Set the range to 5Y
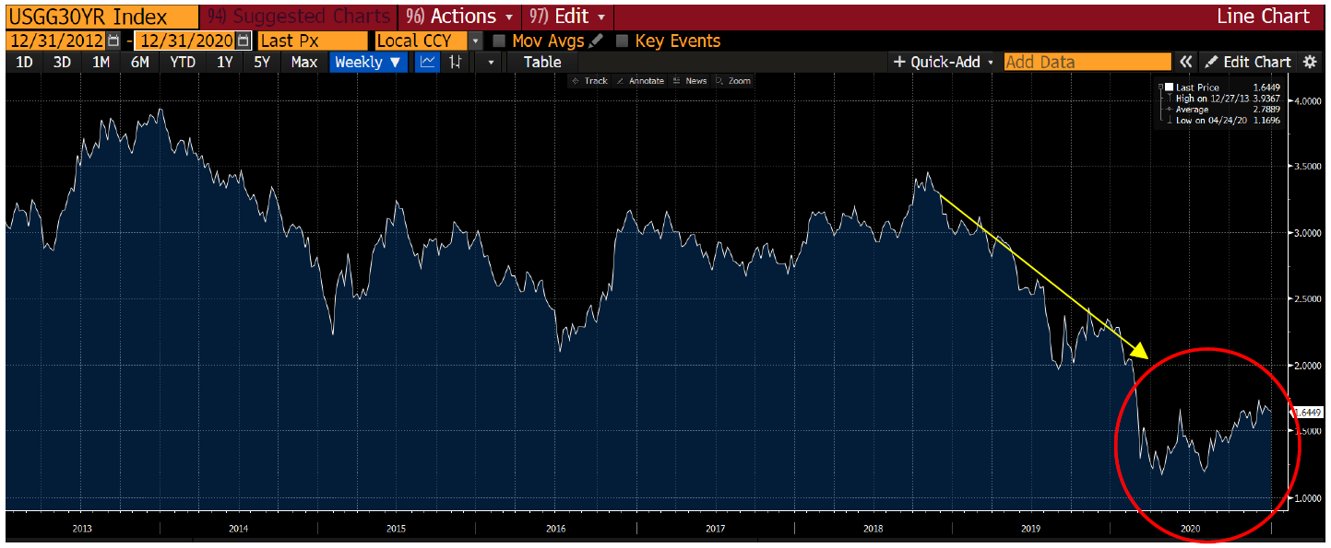 (x=262, y=62)
